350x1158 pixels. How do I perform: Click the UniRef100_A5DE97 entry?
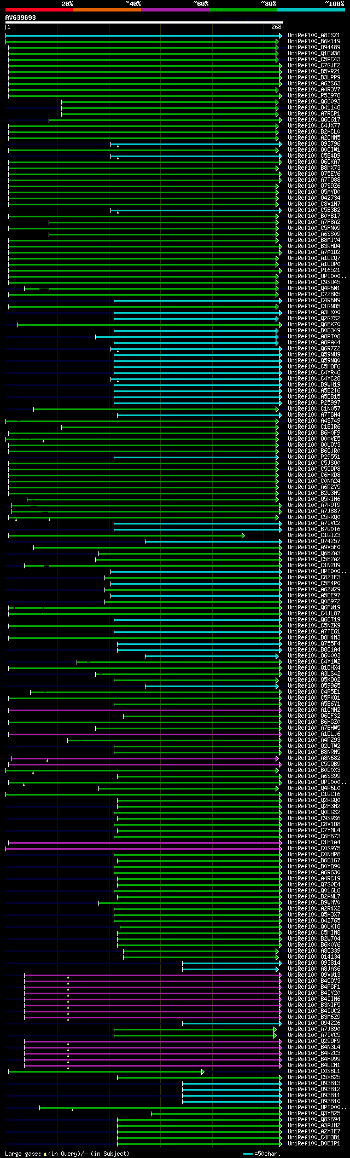point(314,596)
